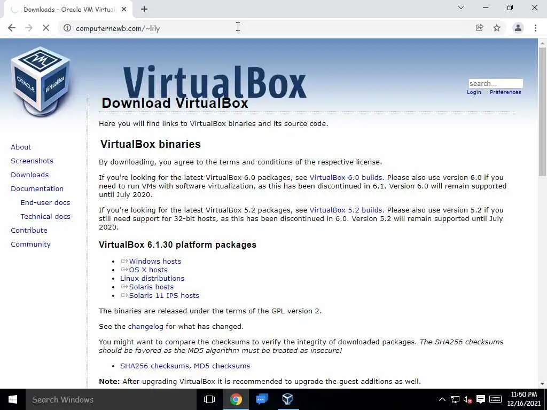Viewport: 547px width, 410px height.
Task: Click the browser back arrow
Action: tap(12, 28)
